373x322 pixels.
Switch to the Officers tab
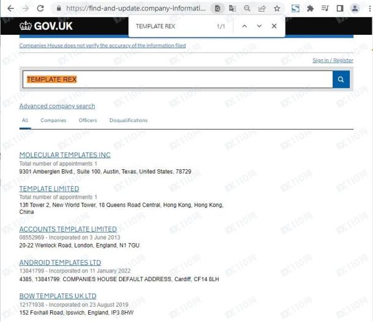88,120
